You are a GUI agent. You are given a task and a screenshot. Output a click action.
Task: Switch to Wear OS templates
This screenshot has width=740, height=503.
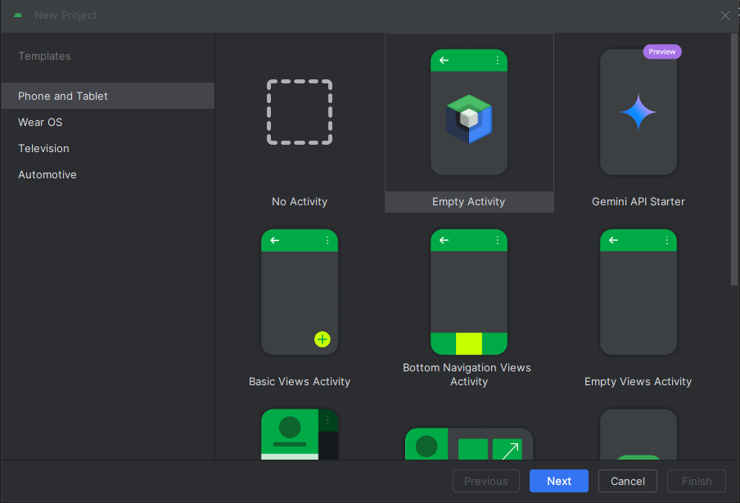tap(108, 122)
